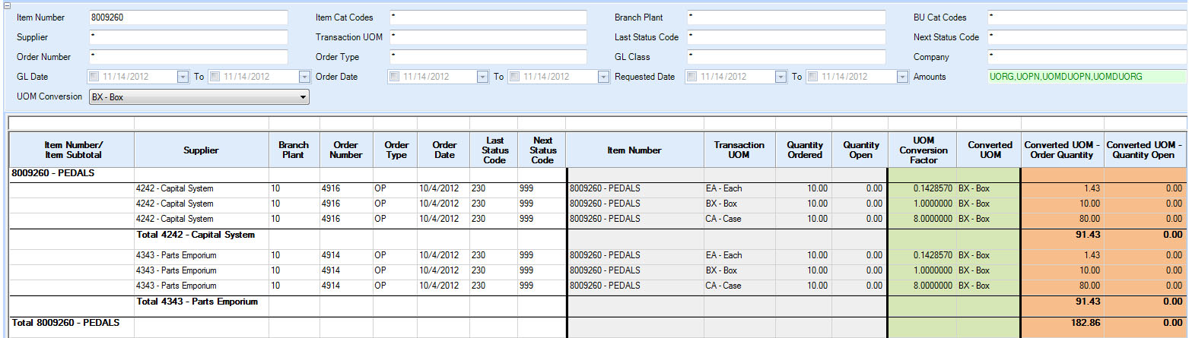Enable the Requested Date 'To' checkbox
The height and width of the screenshot is (338, 1189).
point(812,77)
